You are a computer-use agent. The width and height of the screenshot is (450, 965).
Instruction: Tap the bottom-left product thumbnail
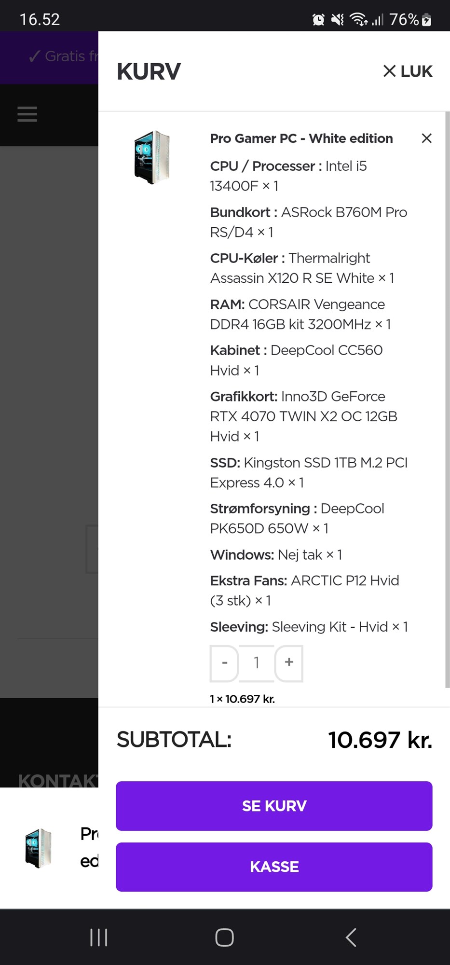[x=38, y=848]
